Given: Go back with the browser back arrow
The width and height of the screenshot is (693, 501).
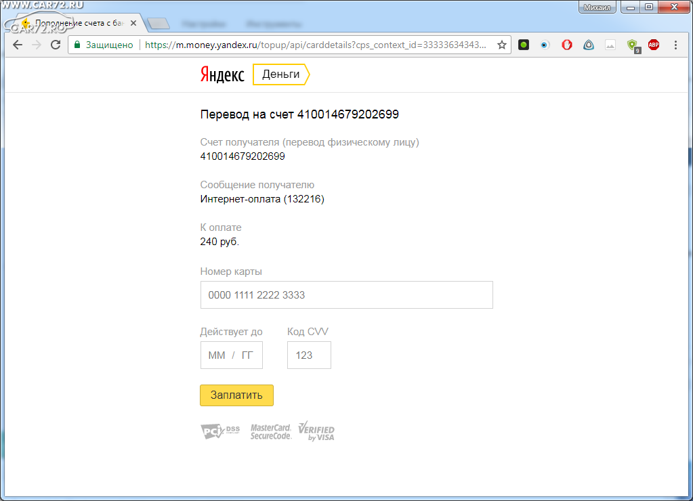Looking at the screenshot, I should (x=18, y=45).
